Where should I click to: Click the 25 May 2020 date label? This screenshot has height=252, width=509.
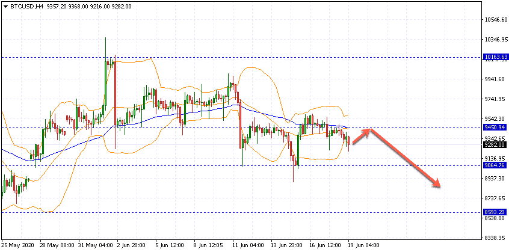(17, 245)
